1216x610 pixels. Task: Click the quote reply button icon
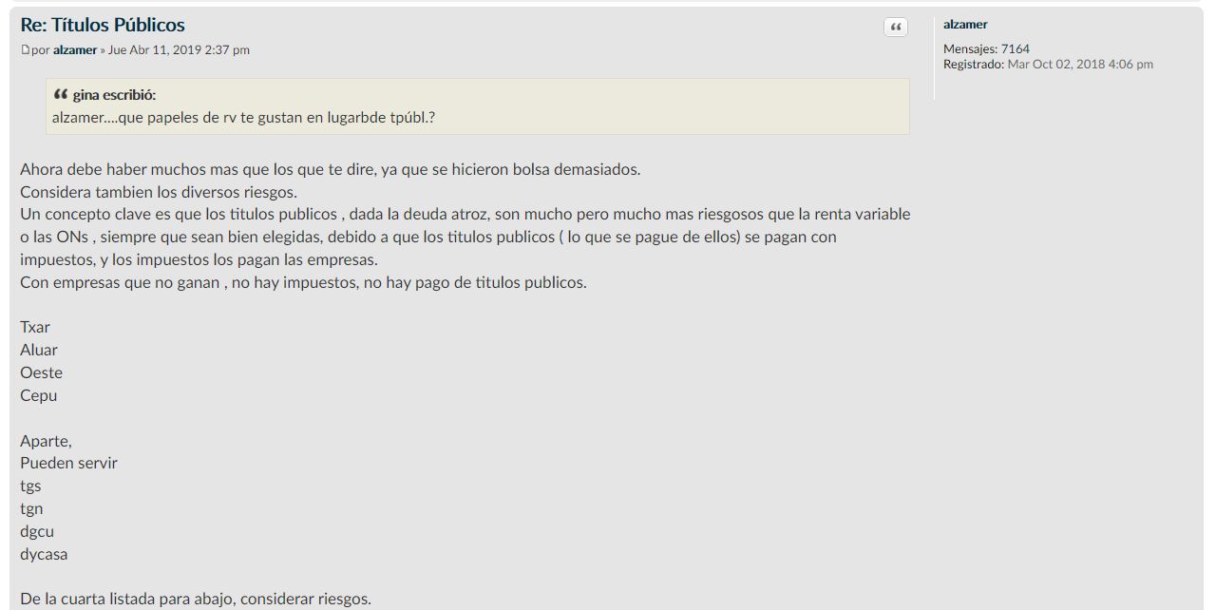click(x=895, y=28)
